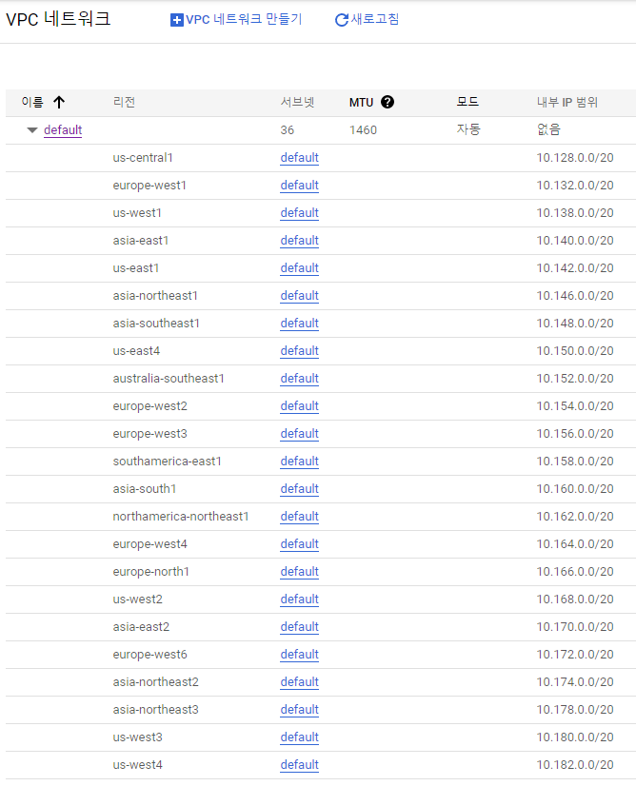The height and width of the screenshot is (786, 636).
Task: Click the 리전 column header
Action: click(124, 102)
